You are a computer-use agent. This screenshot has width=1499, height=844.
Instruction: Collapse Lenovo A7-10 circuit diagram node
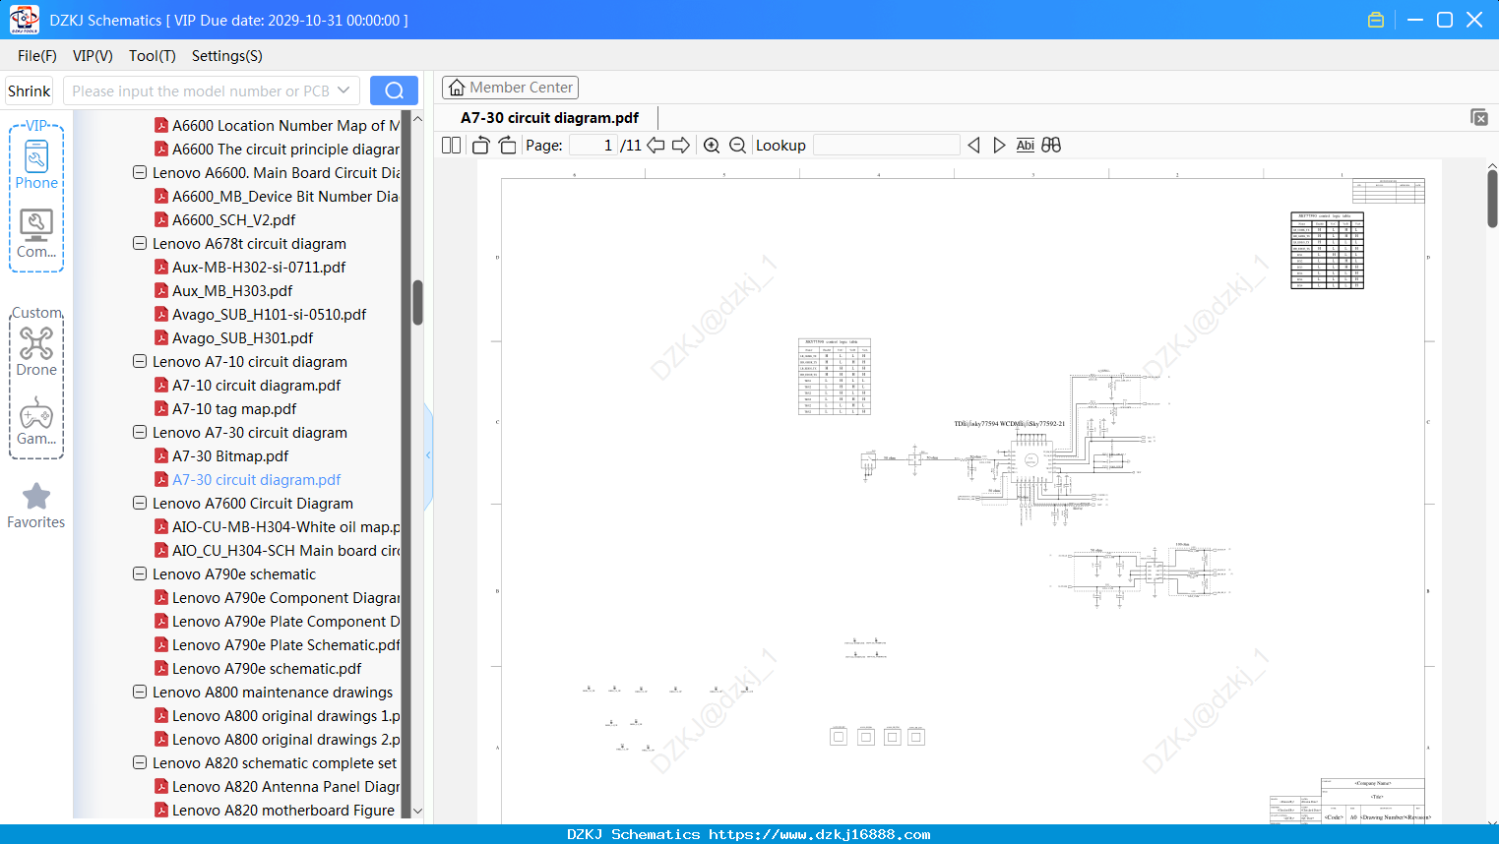coord(140,361)
